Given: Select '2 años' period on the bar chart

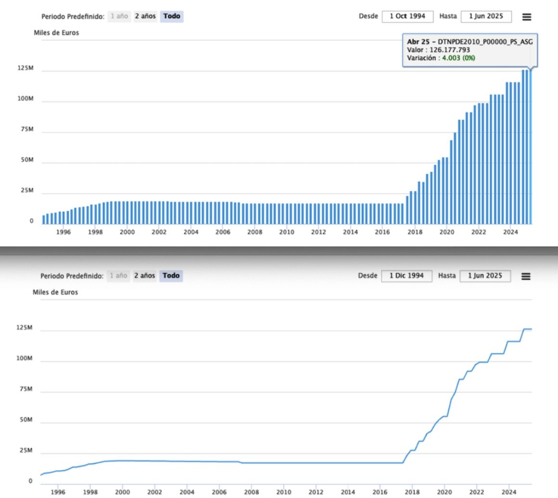Looking at the screenshot, I should point(145,16).
